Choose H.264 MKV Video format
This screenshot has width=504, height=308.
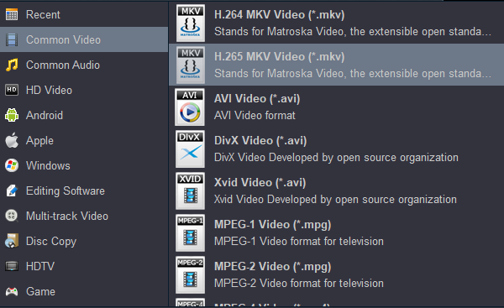tap(336, 23)
